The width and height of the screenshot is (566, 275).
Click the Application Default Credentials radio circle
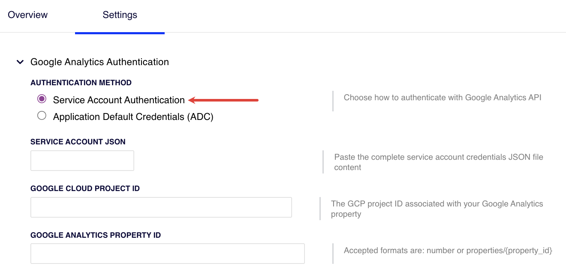(x=42, y=115)
